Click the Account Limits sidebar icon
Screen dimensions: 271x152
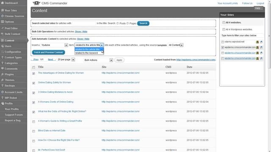3,92
